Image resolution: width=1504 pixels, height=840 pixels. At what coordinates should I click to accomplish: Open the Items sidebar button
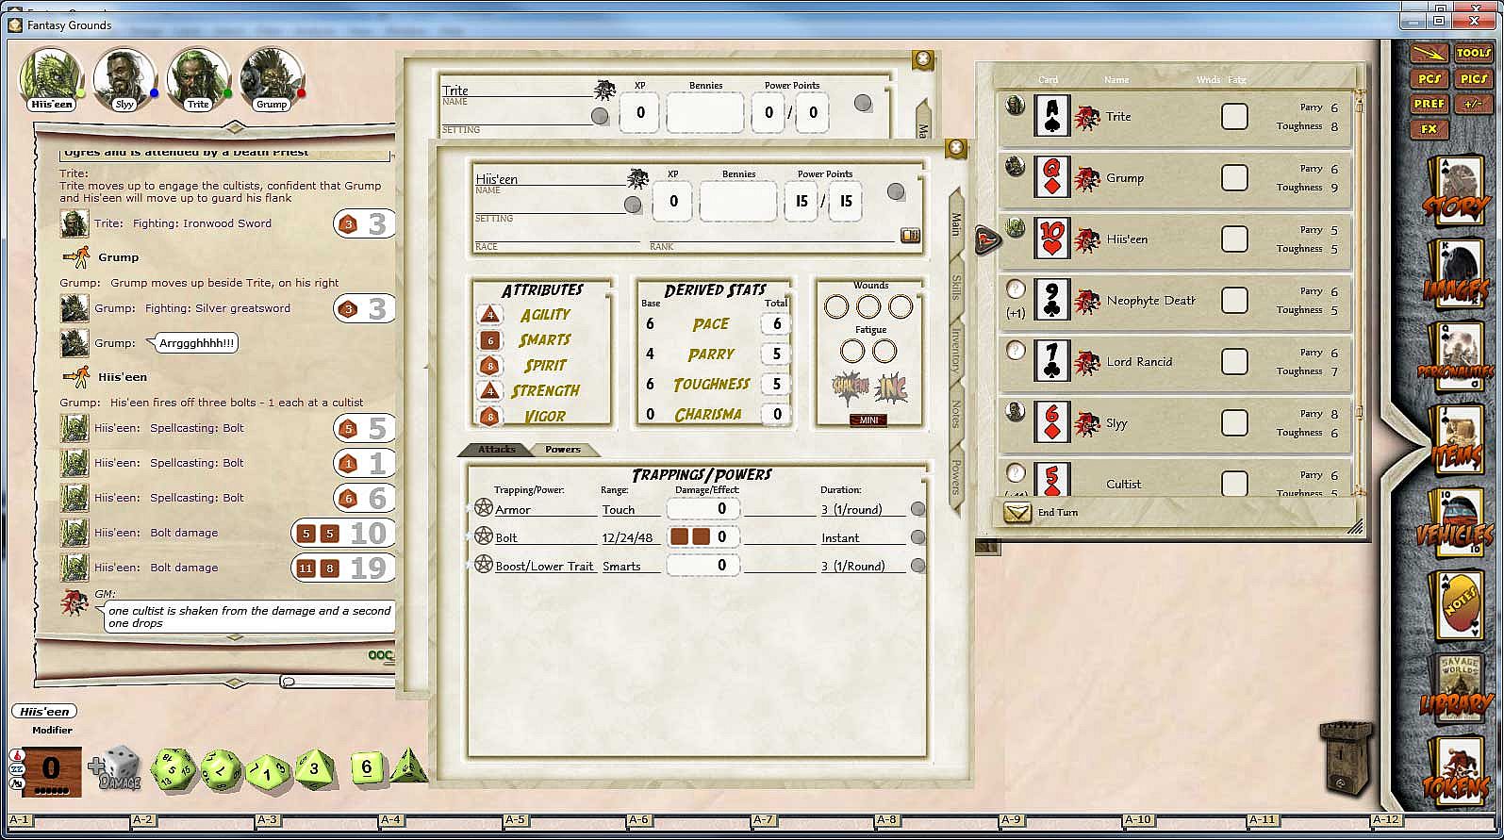[x=1458, y=441]
